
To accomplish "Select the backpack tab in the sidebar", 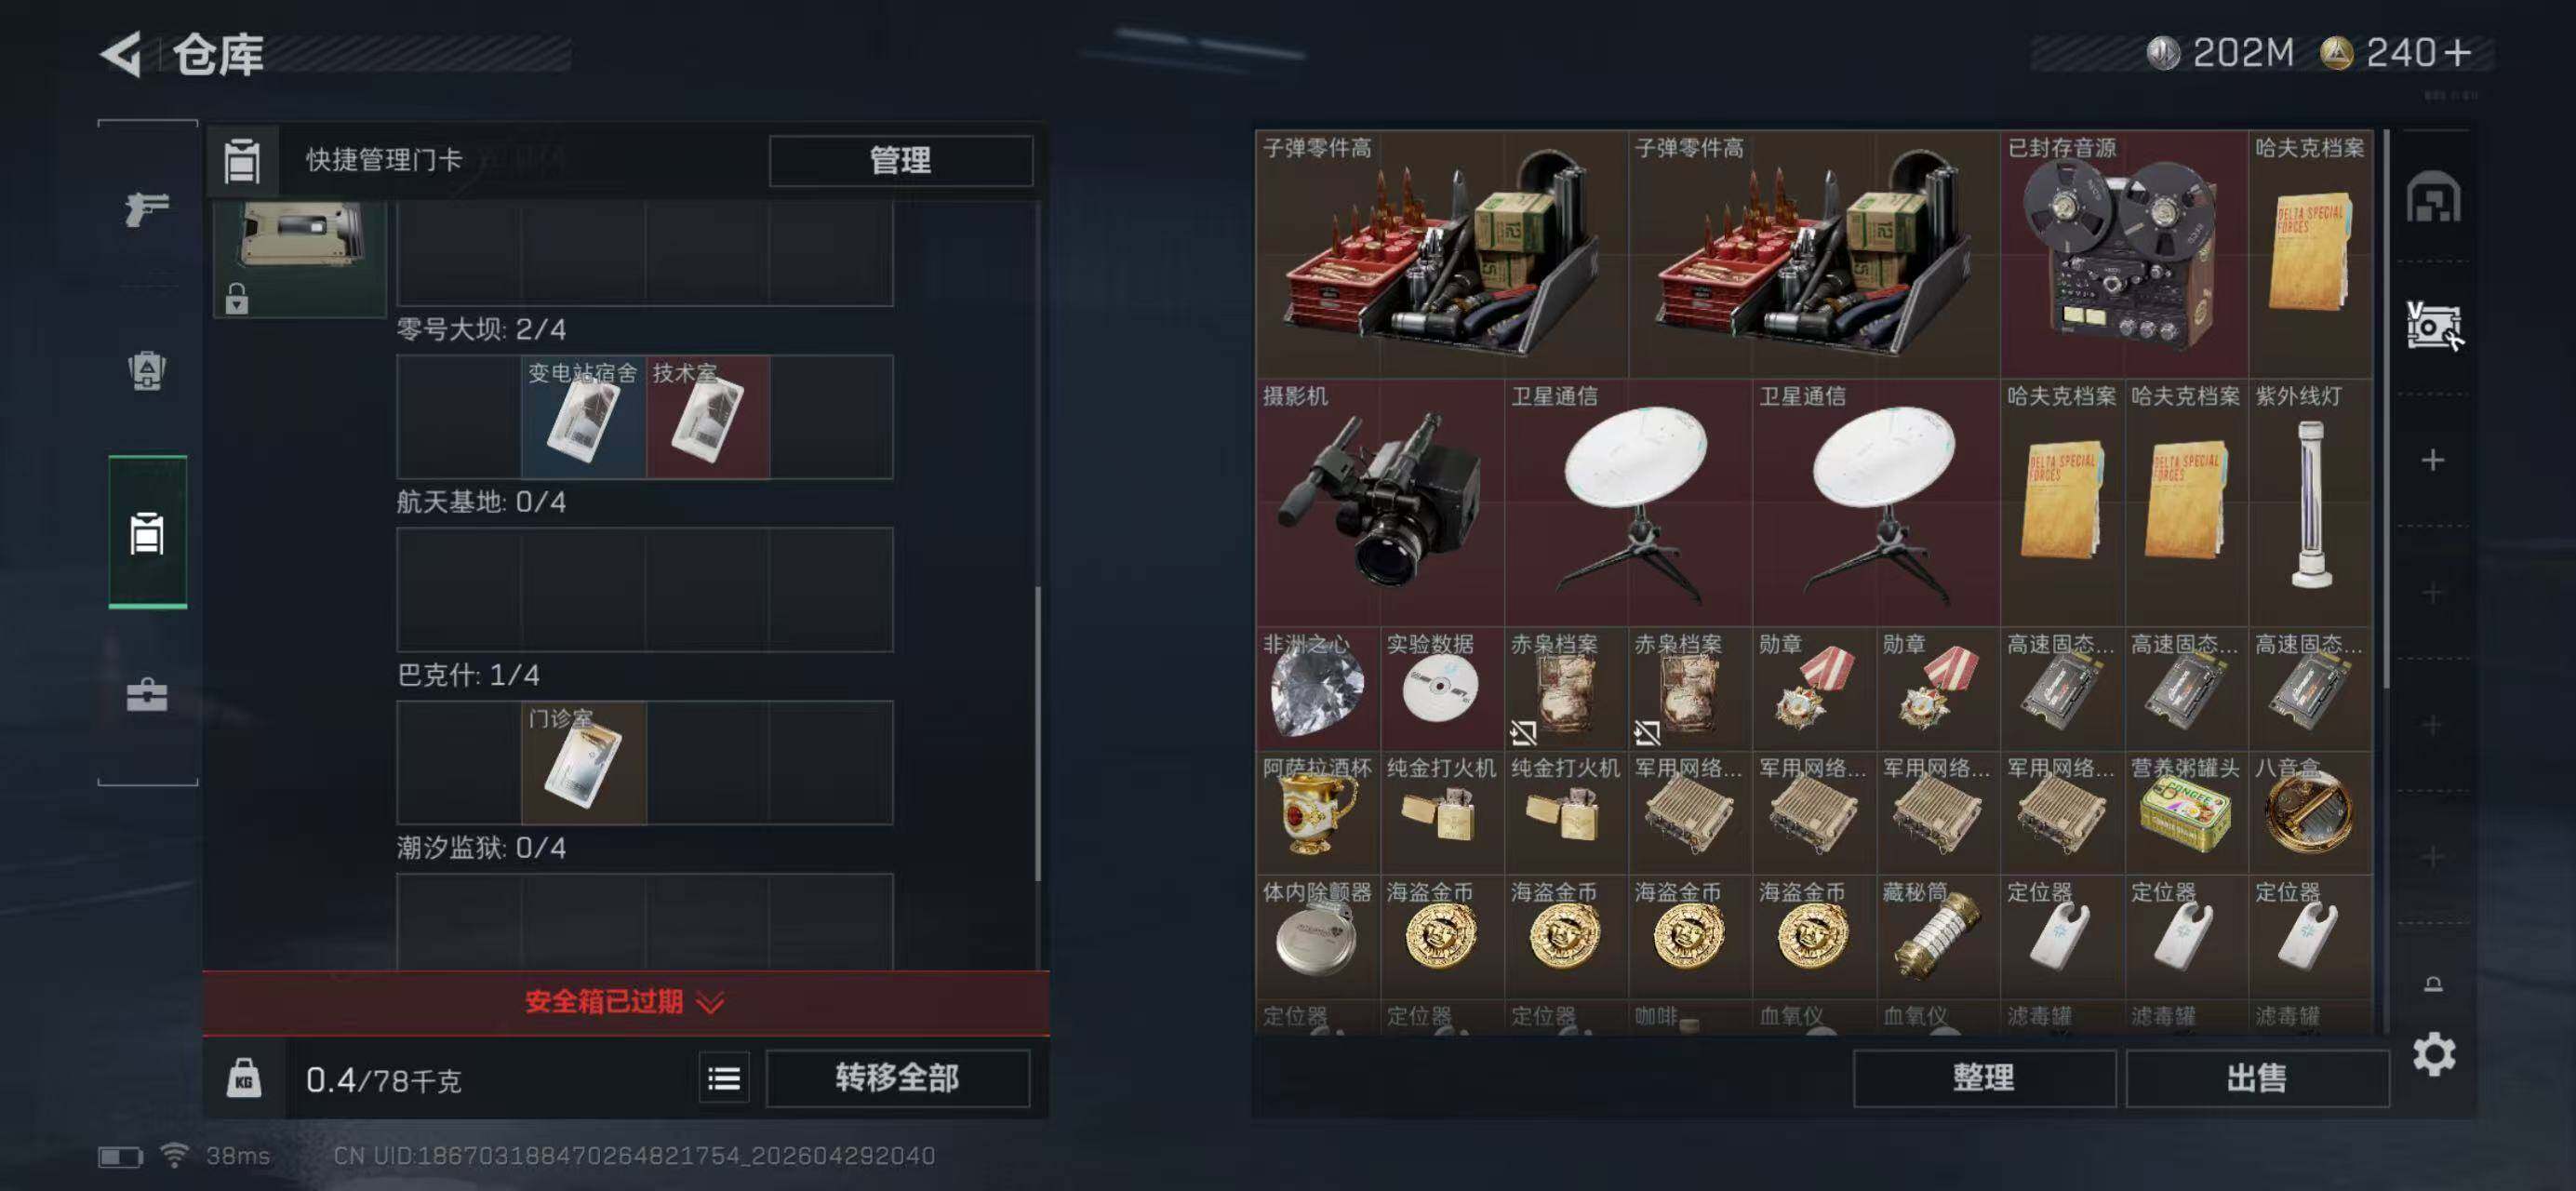I will click(x=147, y=371).
